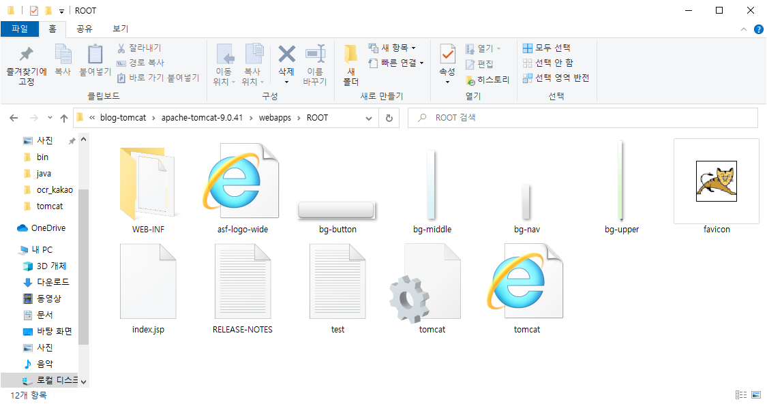
Task: Select the WEB-INF folder
Action: (148, 188)
